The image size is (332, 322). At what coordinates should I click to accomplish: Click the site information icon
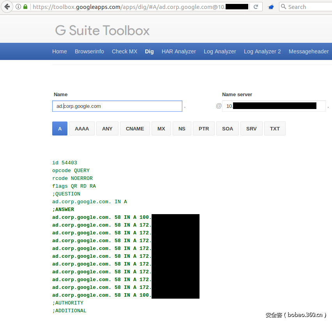coord(18,7)
